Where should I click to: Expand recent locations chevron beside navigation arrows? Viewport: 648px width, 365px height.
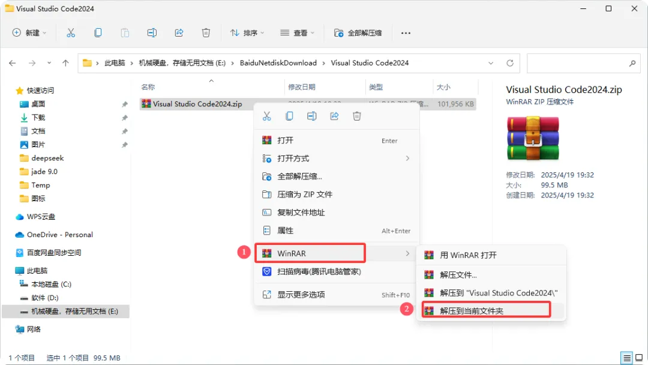[x=49, y=63]
